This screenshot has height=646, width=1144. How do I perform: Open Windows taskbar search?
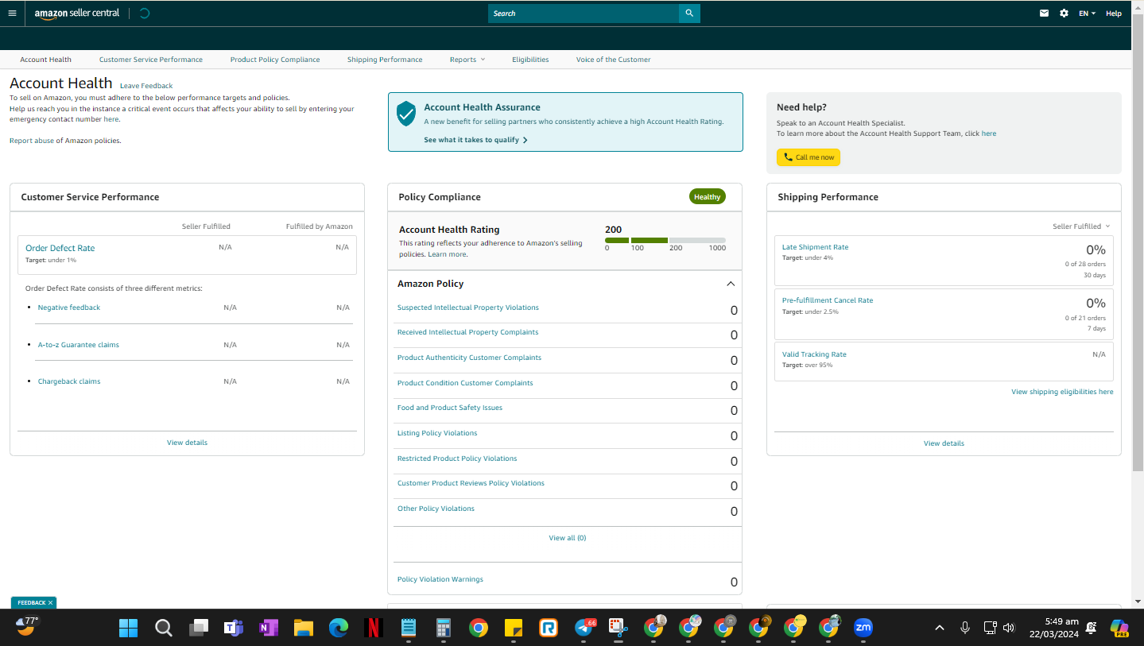(163, 628)
